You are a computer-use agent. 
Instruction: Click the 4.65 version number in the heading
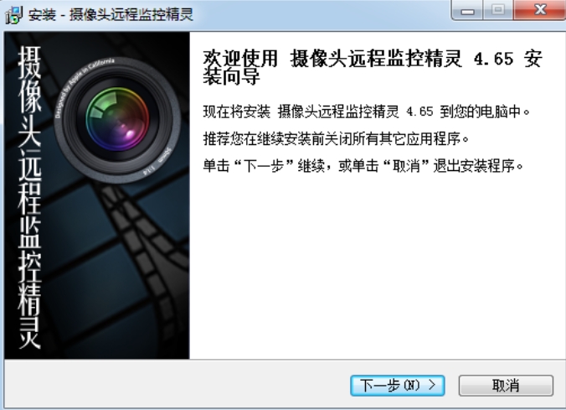[493, 59]
